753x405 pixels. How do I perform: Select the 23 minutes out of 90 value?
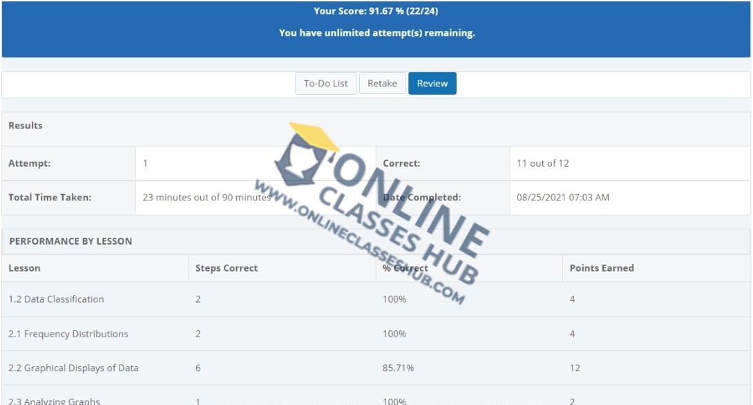(206, 198)
